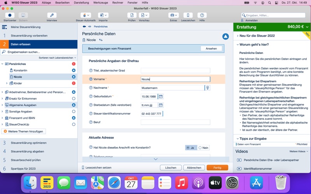311x194 pixels.
Task: Click the switch person arrows beside Nicole
Action: (101, 40)
